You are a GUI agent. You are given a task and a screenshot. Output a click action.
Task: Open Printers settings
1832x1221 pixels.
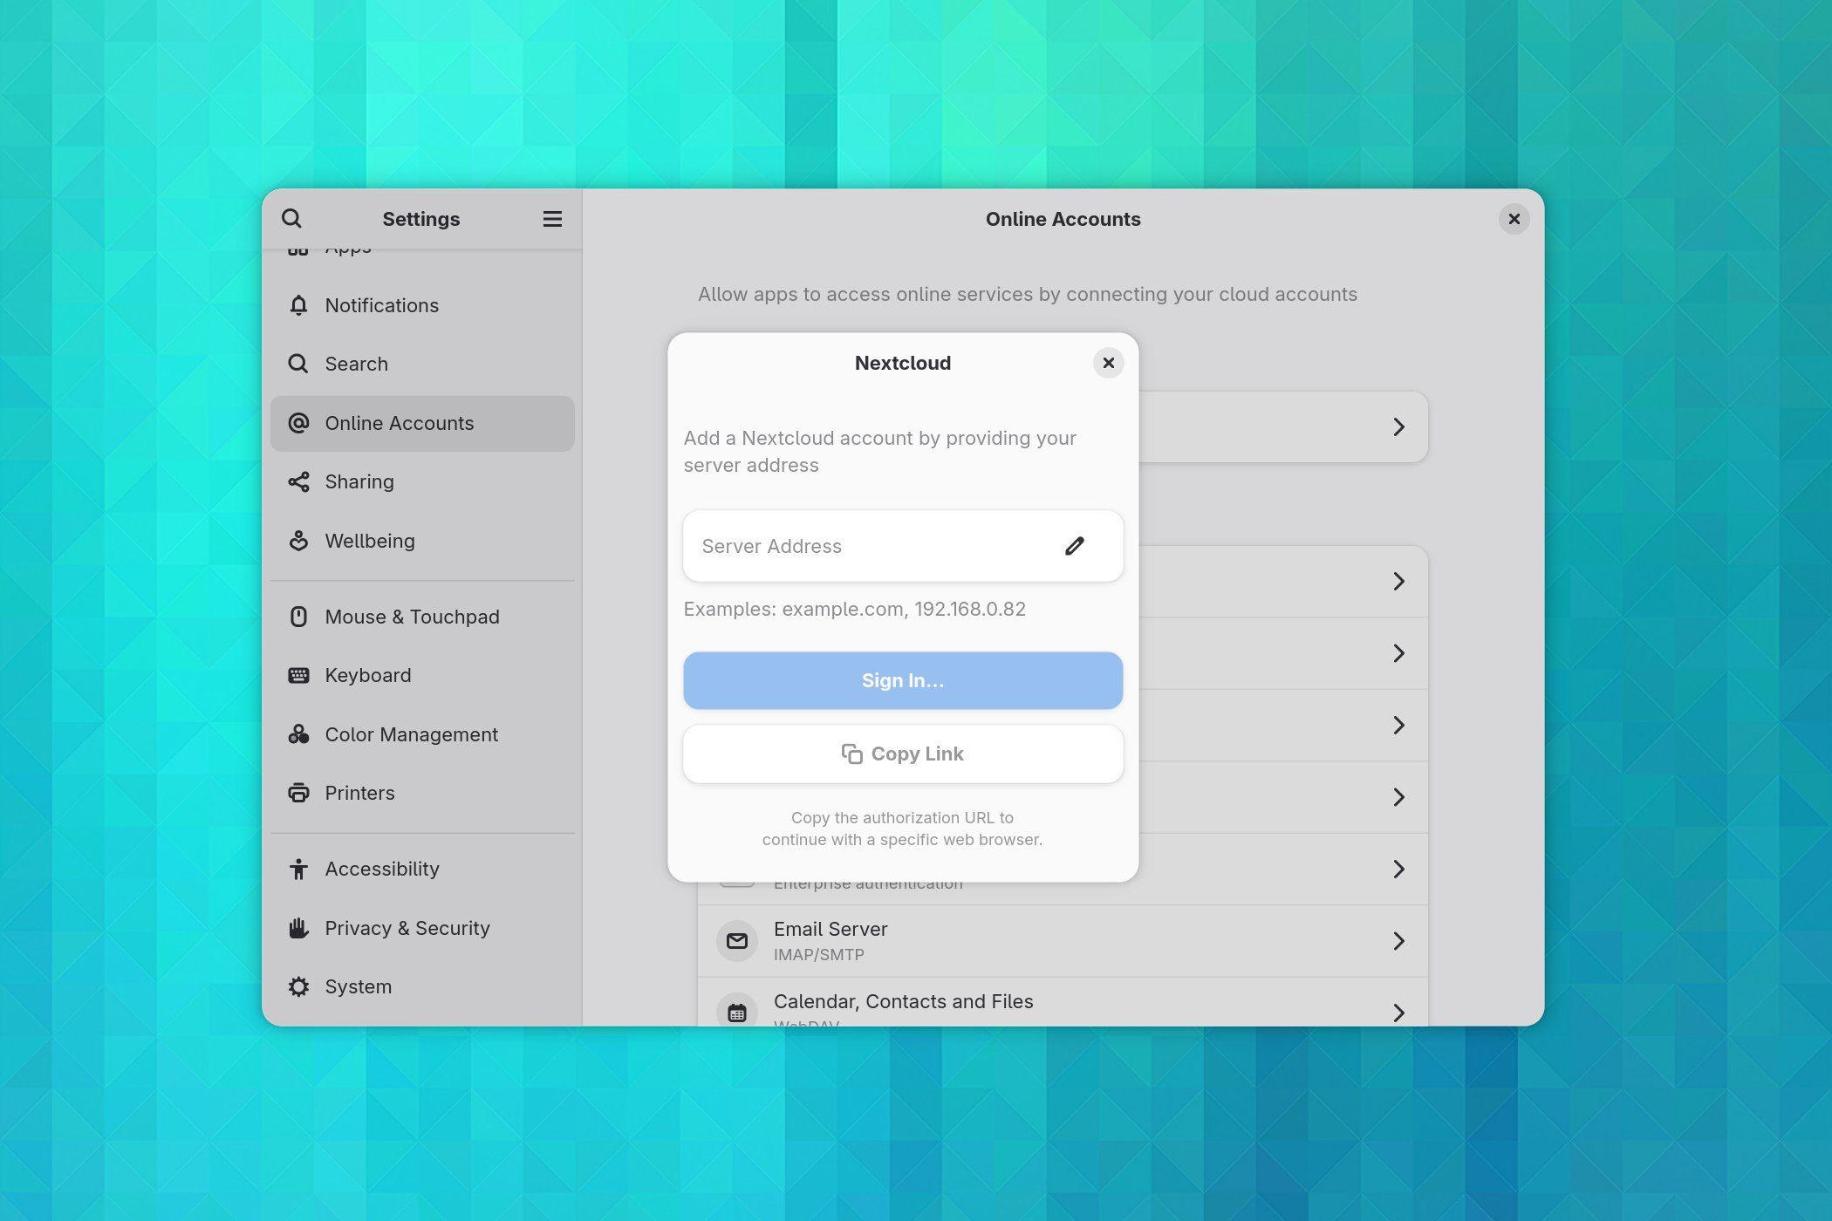pyautogui.click(x=422, y=793)
